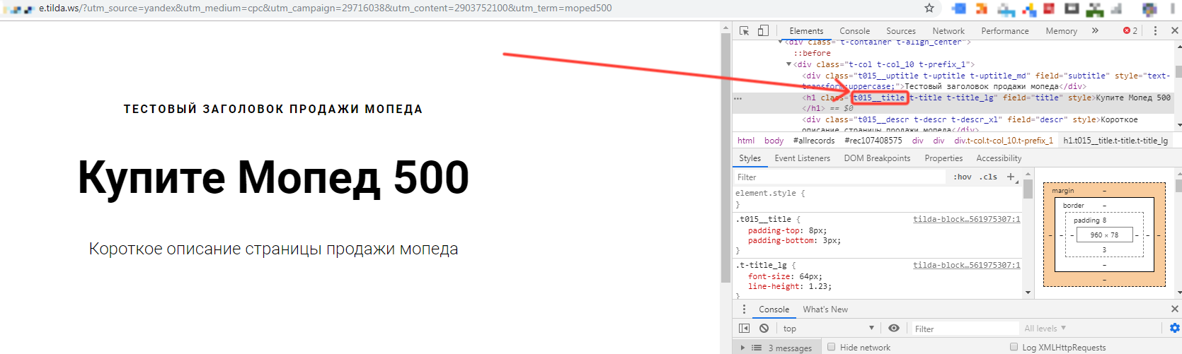This screenshot has height=354, width=1182.
Task: Bookmark this page with star icon
Action: (929, 8)
